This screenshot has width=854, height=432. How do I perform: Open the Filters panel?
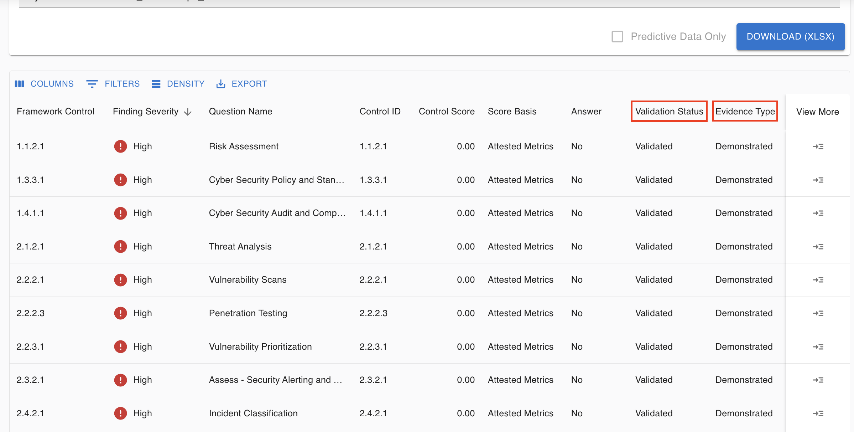[113, 84]
